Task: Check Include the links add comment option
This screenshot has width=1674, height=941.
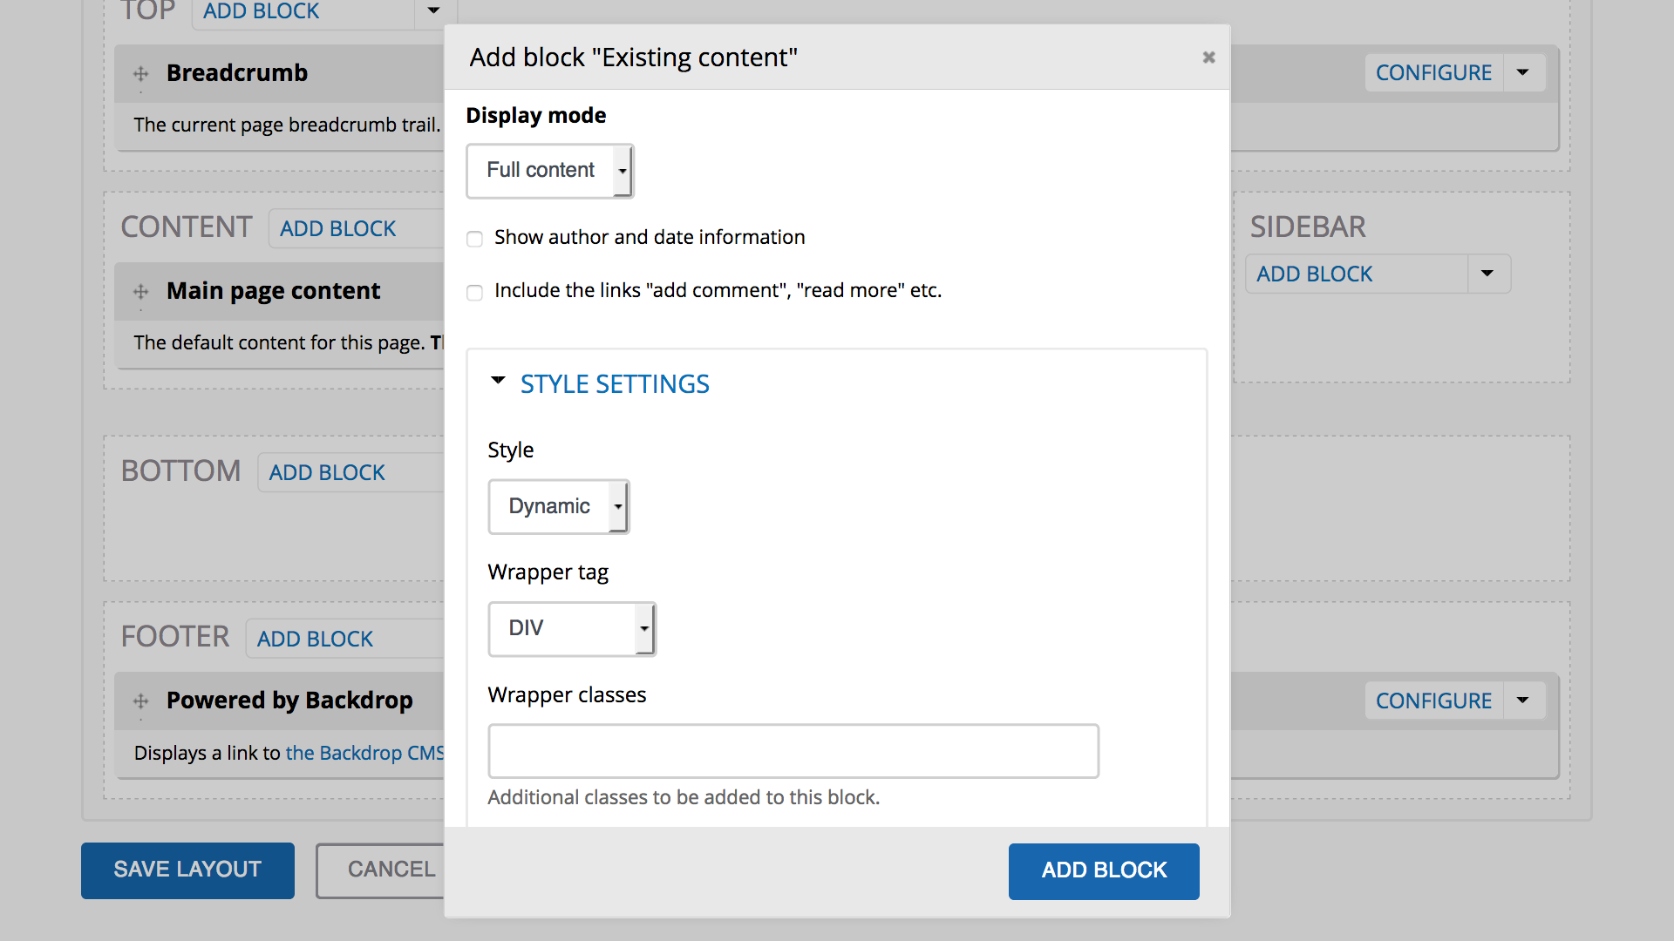Action: point(475,292)
